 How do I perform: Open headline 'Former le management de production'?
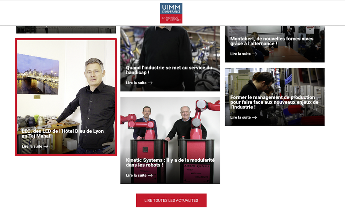pos(274,102)
